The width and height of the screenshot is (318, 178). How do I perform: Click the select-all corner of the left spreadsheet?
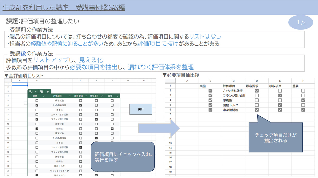[x=8, y=80]
